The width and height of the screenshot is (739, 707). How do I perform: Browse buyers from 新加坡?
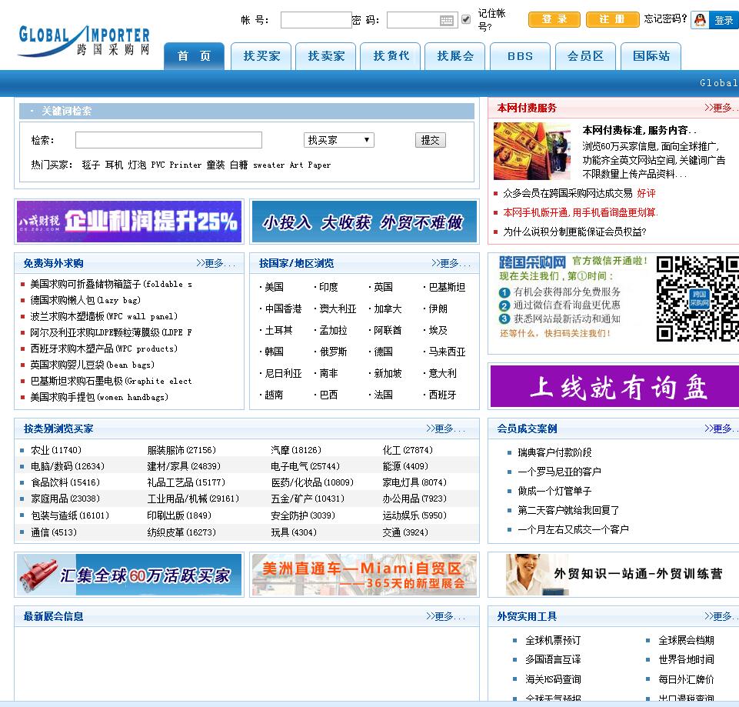(388, 374)
